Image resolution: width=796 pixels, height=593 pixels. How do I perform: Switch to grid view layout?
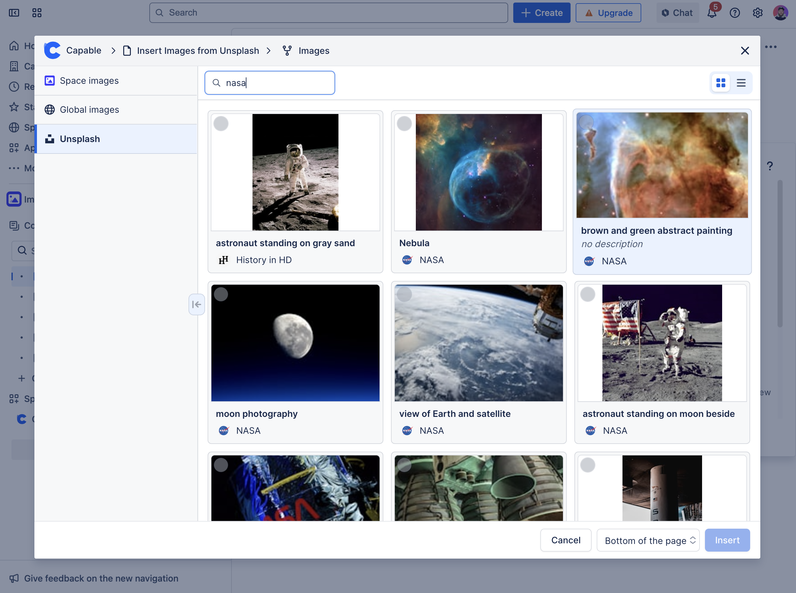pos(720,83)
